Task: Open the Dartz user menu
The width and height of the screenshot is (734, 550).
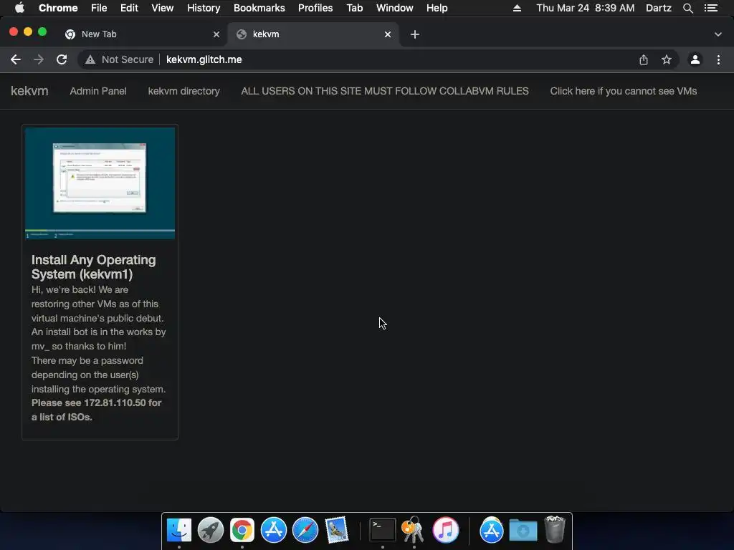Action: (659, 8)
